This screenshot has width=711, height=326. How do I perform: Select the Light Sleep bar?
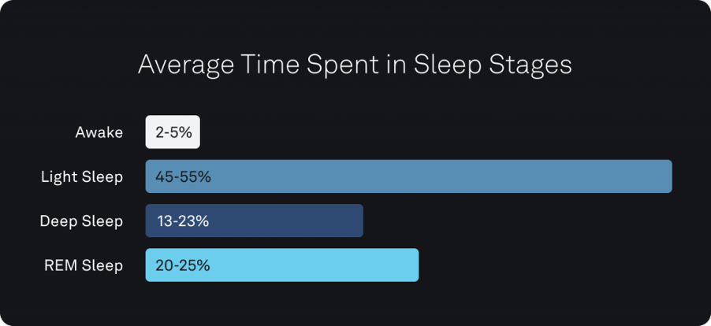click(x=408, y=176)
